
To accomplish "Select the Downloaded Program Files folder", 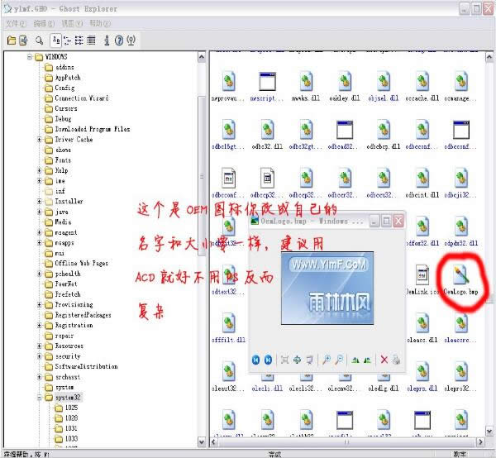I will click(x=93, y=129).
